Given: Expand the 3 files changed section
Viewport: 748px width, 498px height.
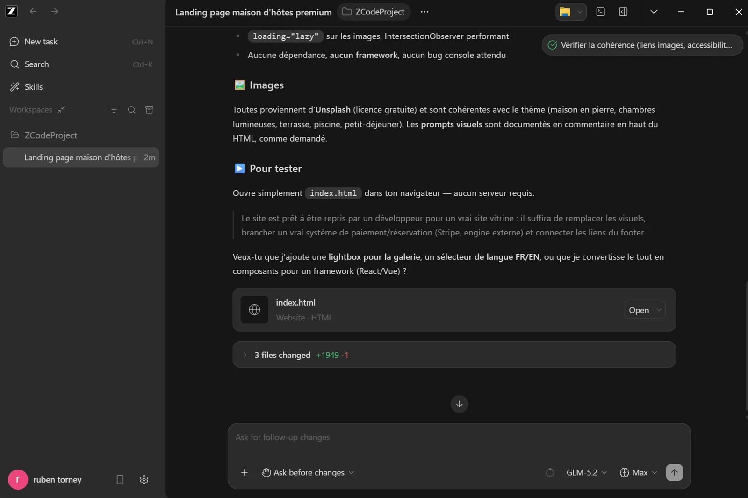Looking at the screenshot, I should tap(454, 355).
